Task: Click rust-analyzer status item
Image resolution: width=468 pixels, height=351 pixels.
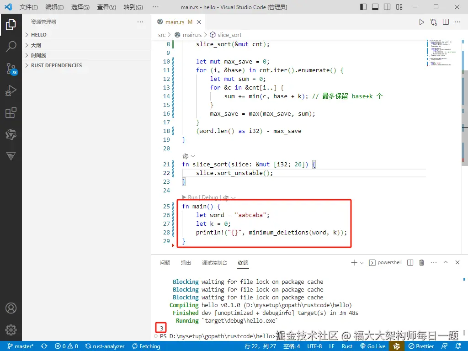Action: click(x=105, y=346)
